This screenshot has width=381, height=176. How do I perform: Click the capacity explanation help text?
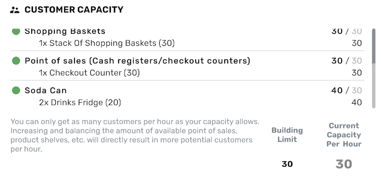135,136
